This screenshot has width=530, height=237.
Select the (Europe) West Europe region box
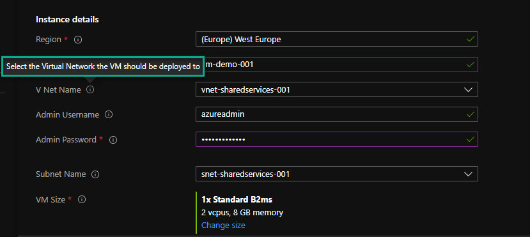click(337, 39)
